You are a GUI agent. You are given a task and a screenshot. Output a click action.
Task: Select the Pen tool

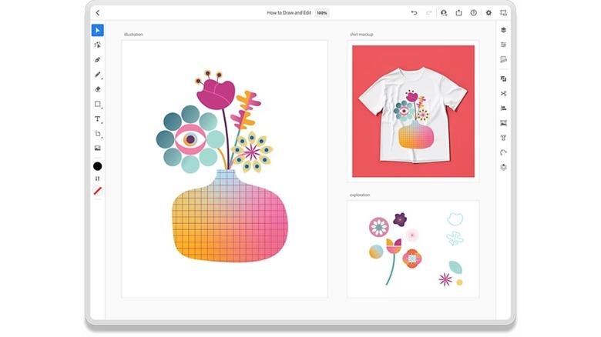click(97, 60)
